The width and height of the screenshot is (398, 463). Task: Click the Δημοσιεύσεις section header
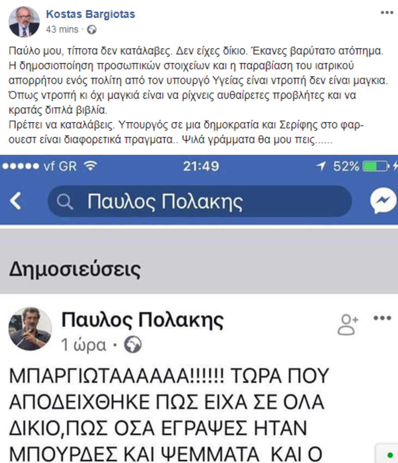coord(75,269)
